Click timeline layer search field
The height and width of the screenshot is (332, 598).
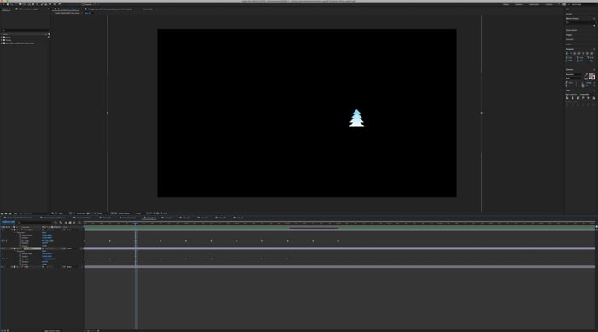point(36,222)
